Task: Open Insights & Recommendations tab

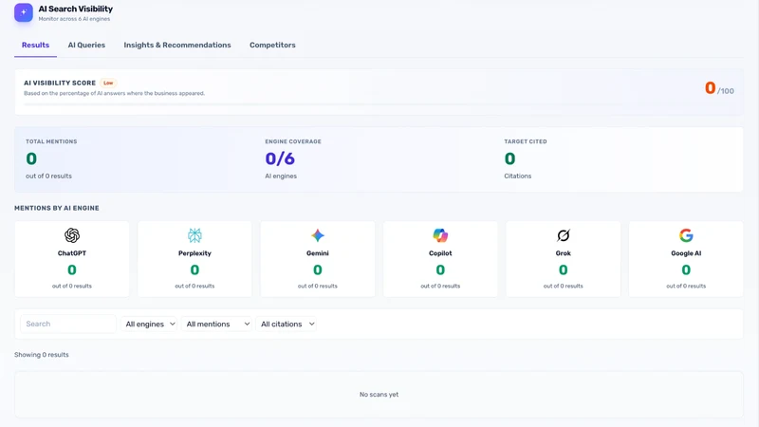Action: [177, 45]
